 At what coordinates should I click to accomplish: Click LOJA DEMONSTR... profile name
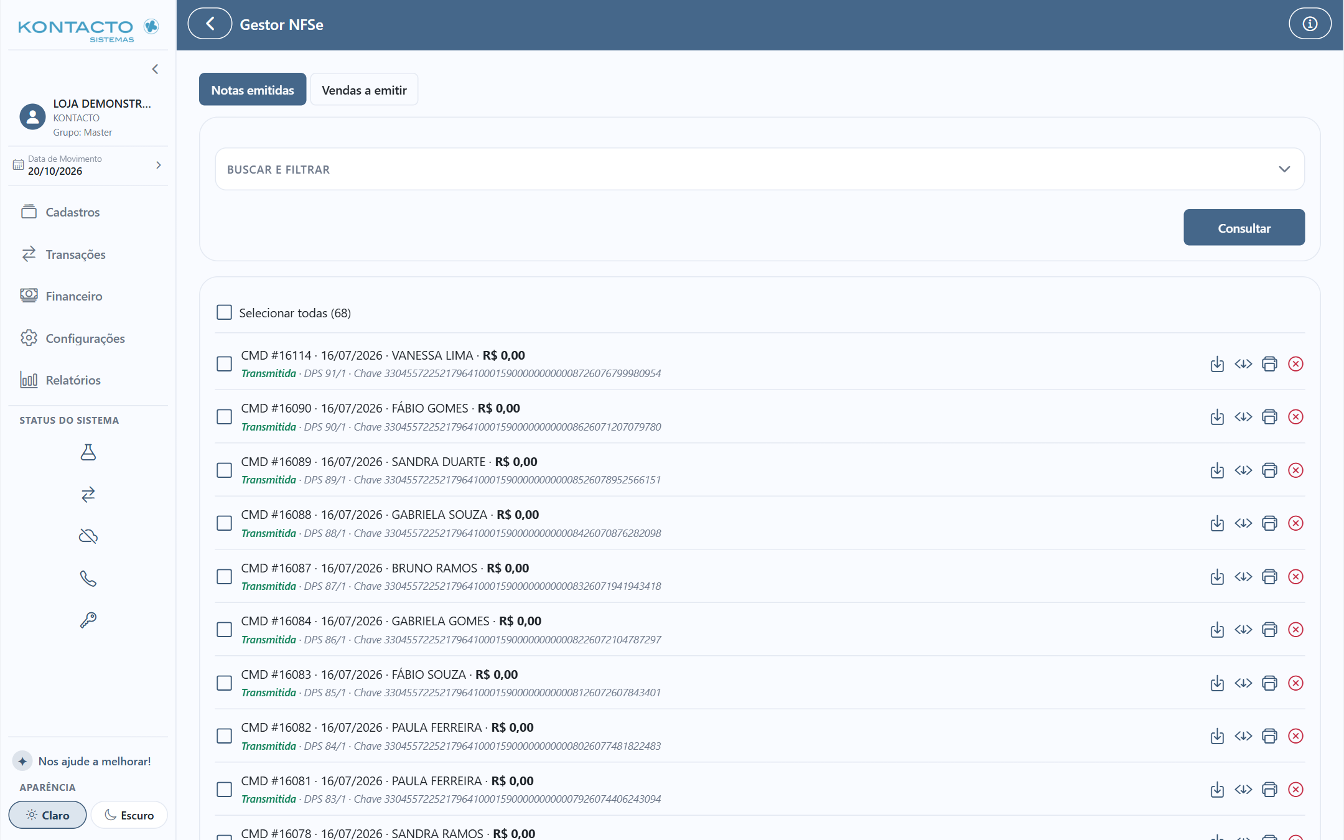click(x=102, y=103)
